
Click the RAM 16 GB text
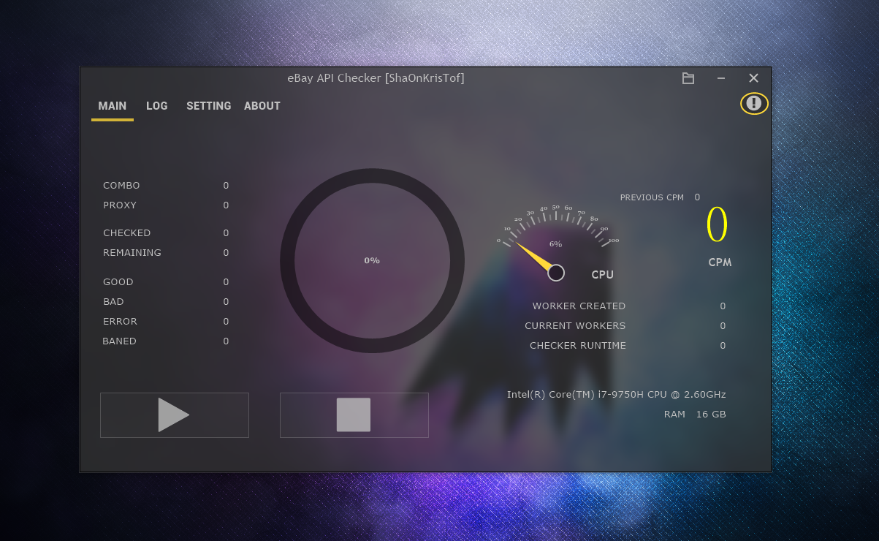[x=695, y=415]
